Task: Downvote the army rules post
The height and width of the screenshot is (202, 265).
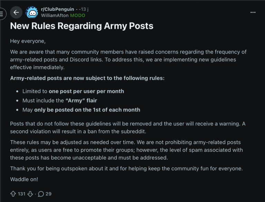Action: [30, 194]
